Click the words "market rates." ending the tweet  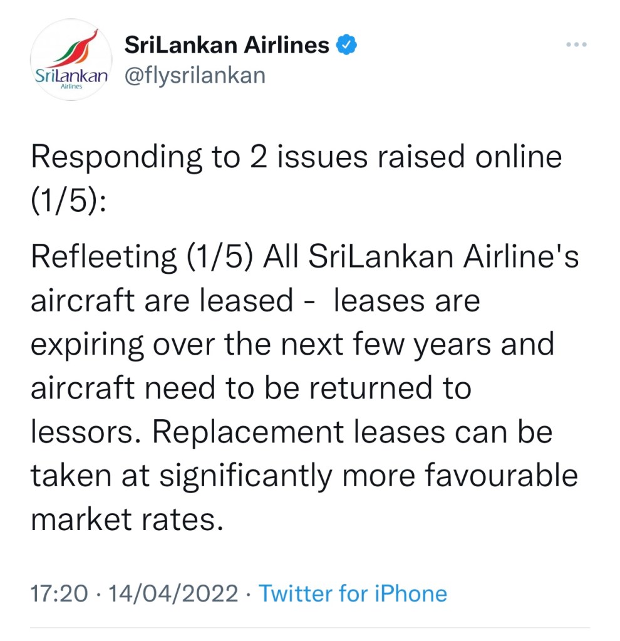[x=127, y=519]
